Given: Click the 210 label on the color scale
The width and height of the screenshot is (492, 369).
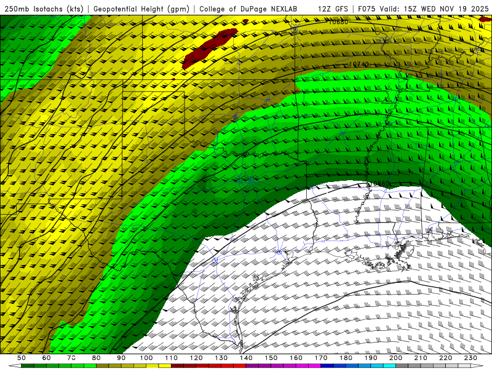Looking at the screenshot, I should click(421, 358).
